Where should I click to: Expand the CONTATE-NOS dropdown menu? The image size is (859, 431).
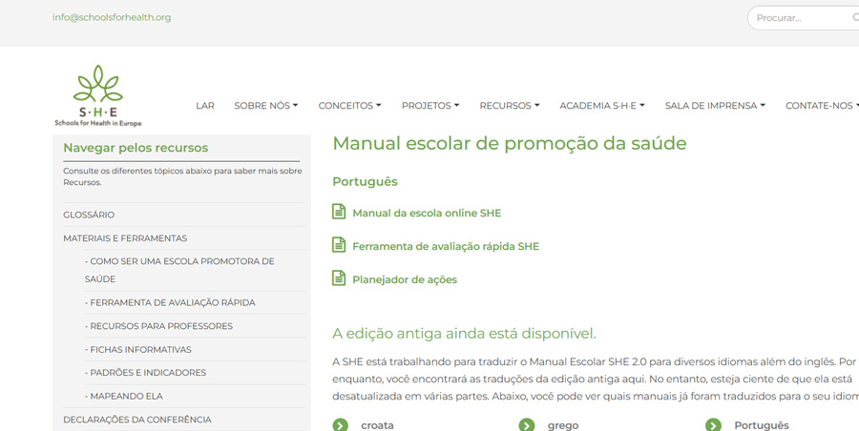tap(822, 106)
